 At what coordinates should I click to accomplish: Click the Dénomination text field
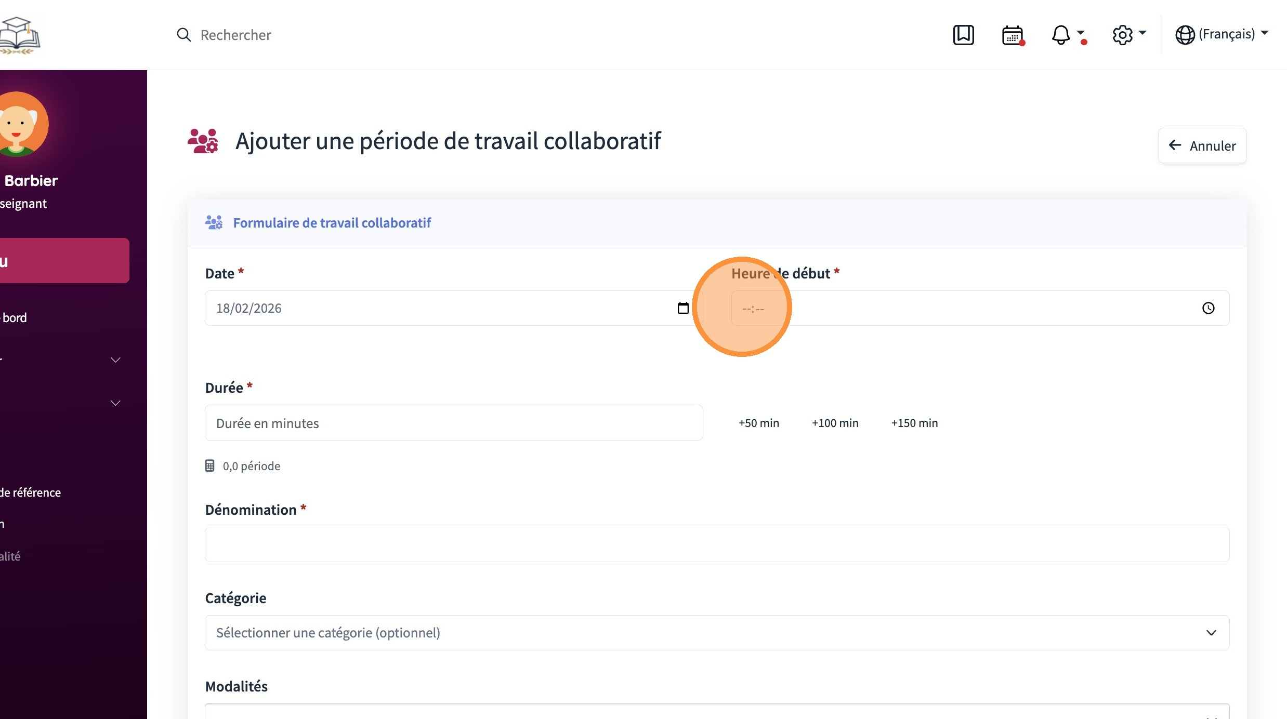point(717,544)
